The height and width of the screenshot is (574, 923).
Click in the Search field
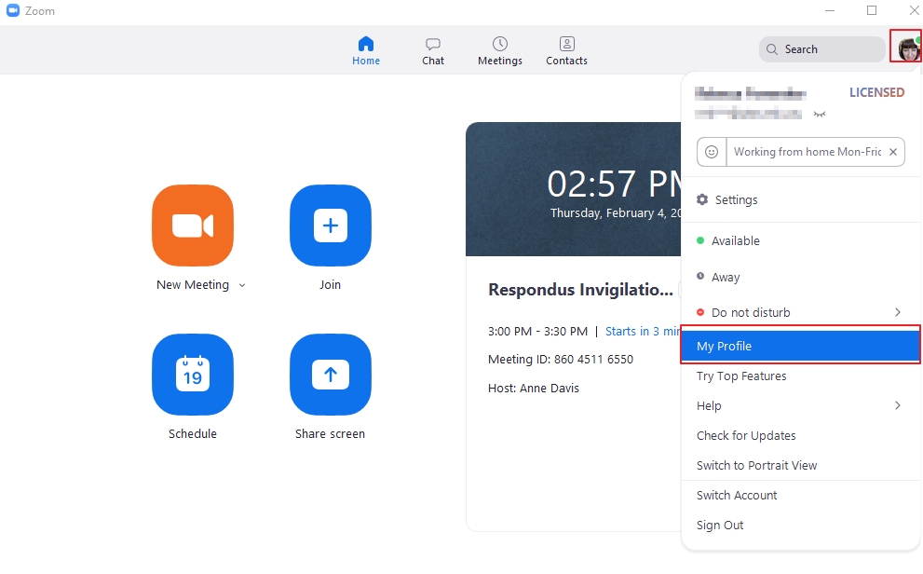pos(822,49)
